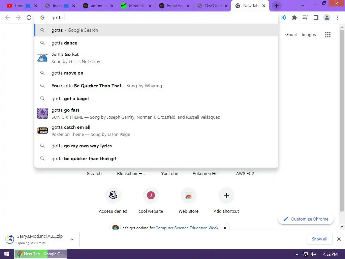This screenshot has width=345, height=259.
Task: Open the Images link
Action: click(x=309, y=35)
